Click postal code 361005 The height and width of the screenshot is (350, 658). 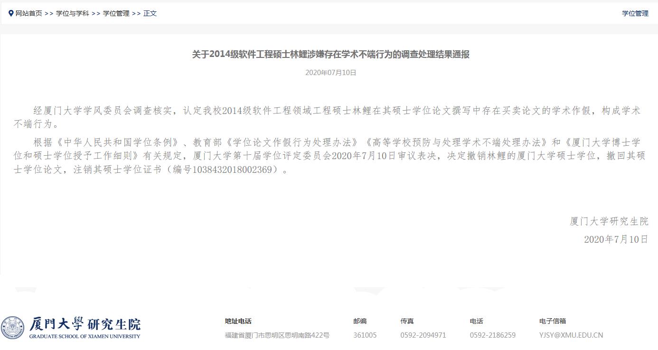365,335
